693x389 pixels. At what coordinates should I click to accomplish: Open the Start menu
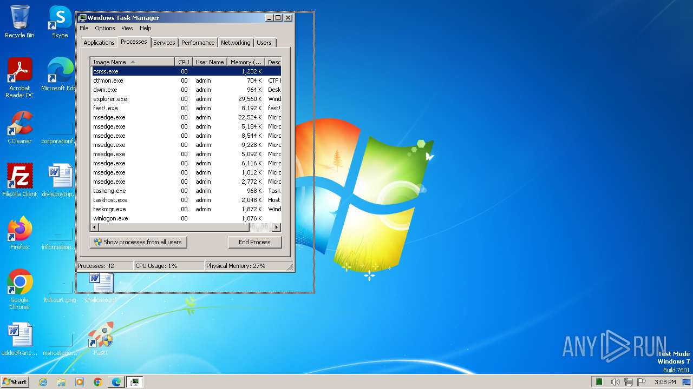(x=15, y=381)
